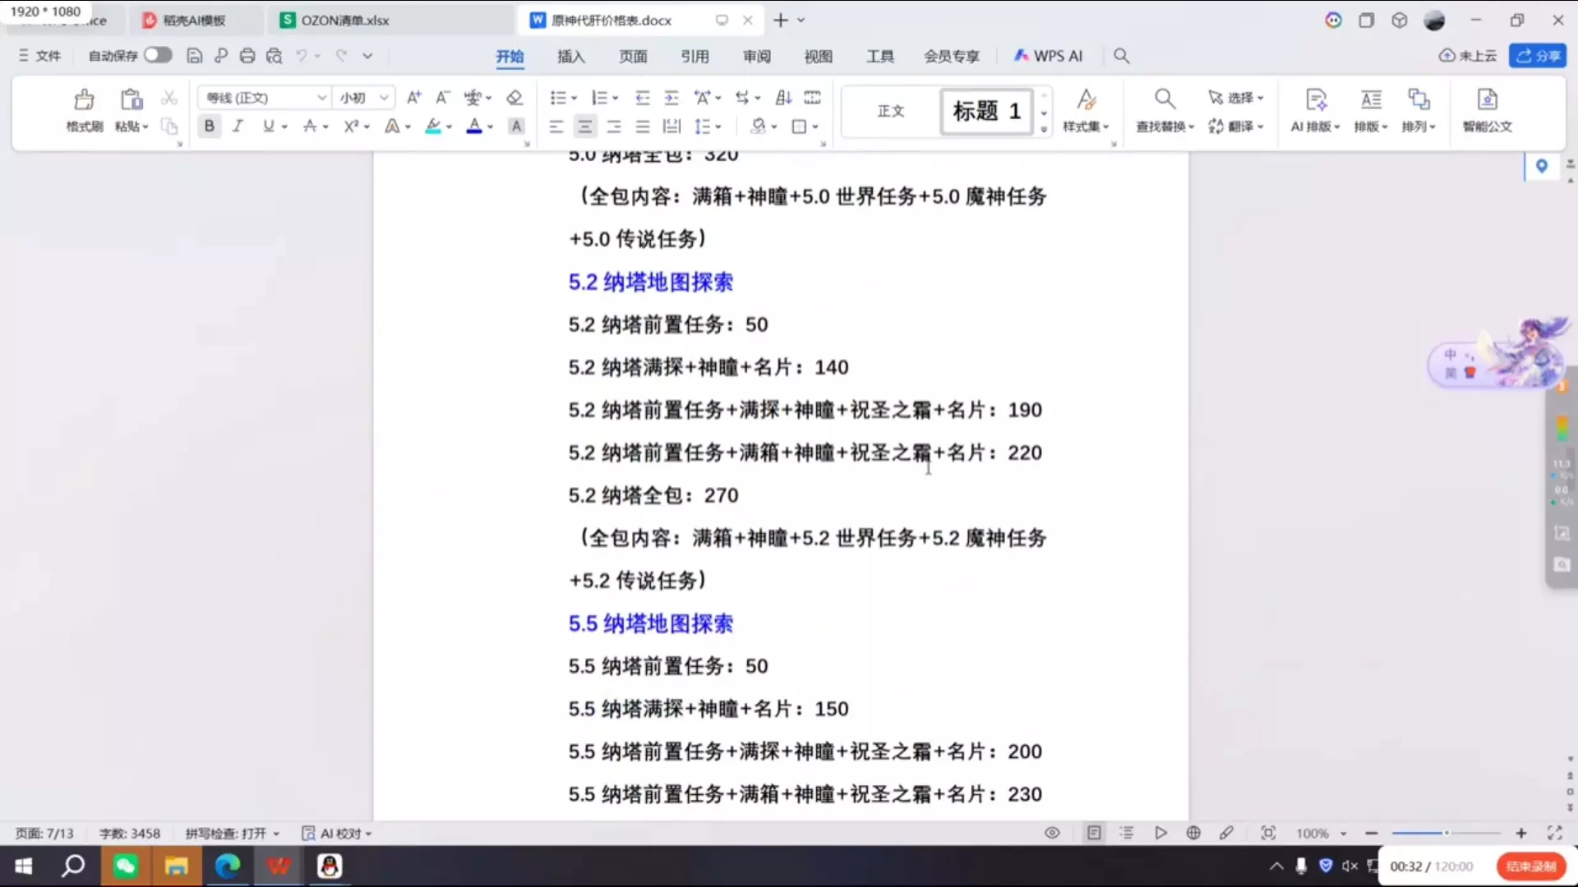Open the Insert ribbon tab
Image resolution: width=1578 pixels, height=887 pixels.
coord(570,56)
